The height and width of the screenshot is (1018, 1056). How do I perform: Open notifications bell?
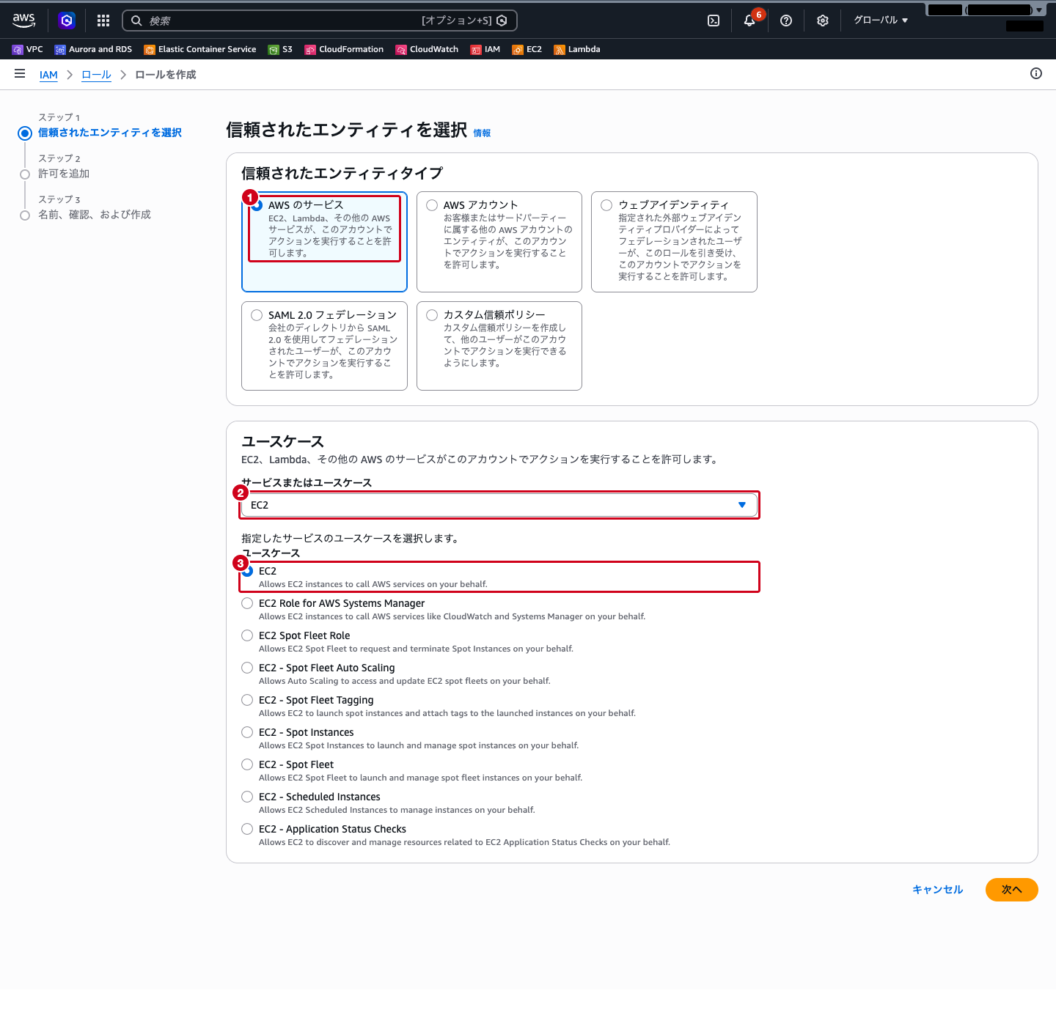click(x=749, y=21)
